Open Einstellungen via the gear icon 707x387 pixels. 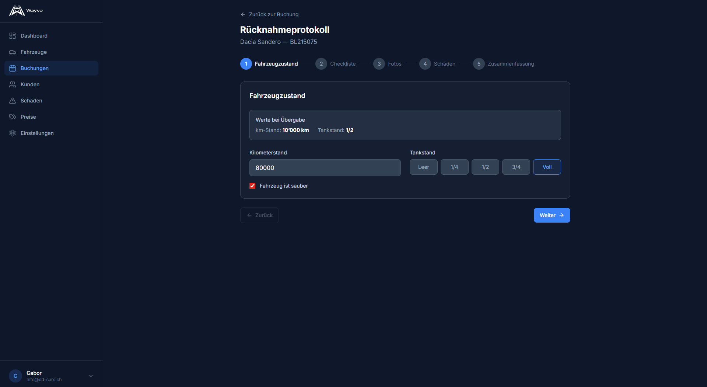coord(12,133)
